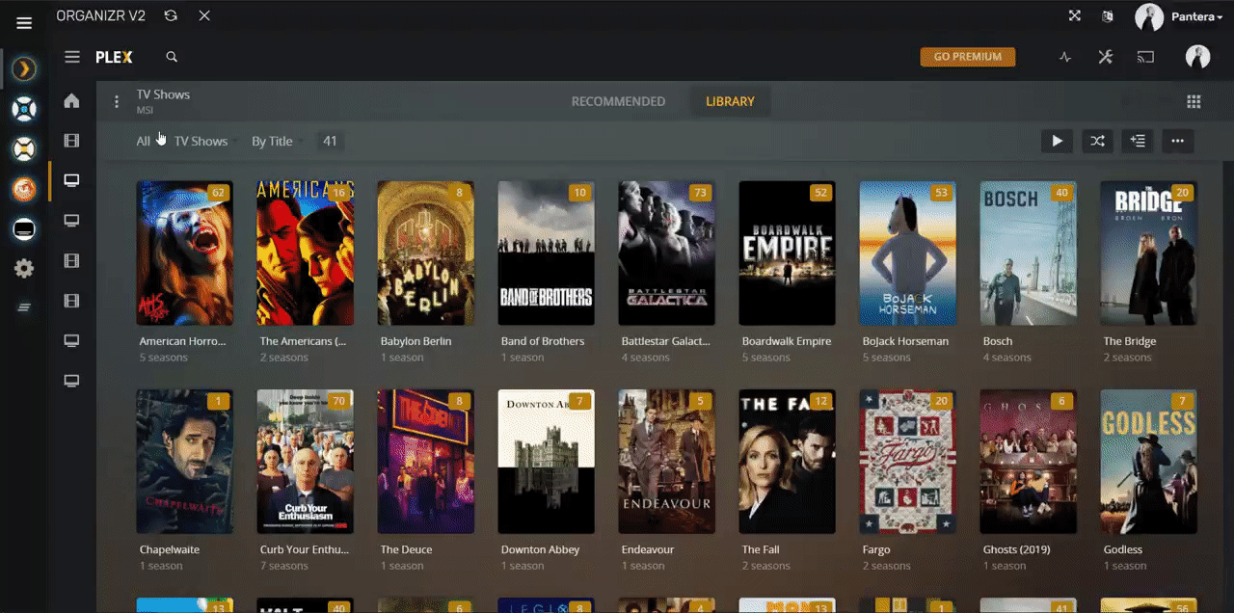Click The Fall title link
Viewport: 1234px width, 613px height.
point(761,549)
